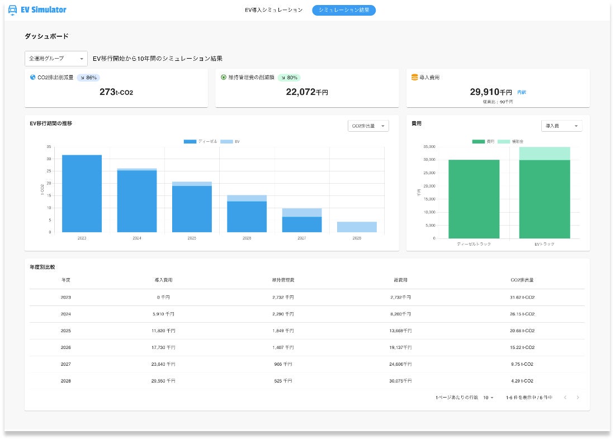Image resolution: width=615 pixels, height=440 pixels.
Task: Click the orange coin stack icon beside 導入費用
Action: pyautogui.click(x=414, y=78)
